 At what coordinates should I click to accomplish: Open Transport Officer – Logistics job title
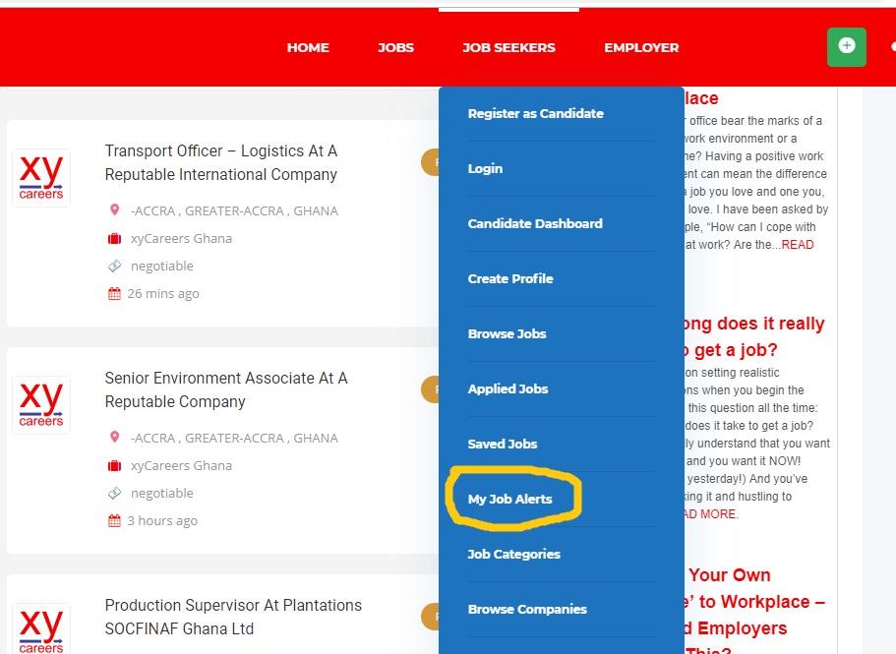pos(221,163)
